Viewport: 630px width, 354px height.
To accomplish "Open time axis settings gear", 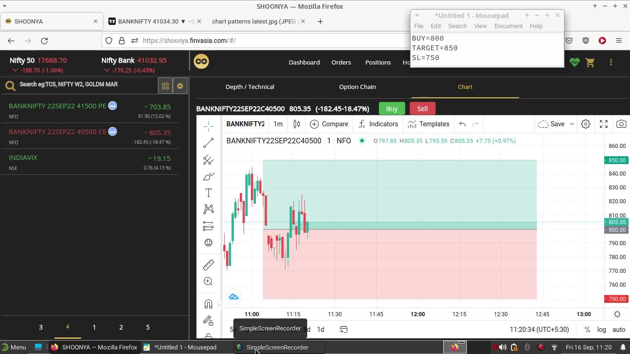I will tap(617, 314).
